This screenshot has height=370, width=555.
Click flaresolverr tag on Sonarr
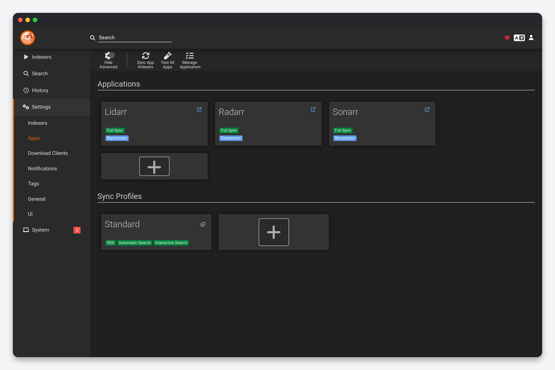click(345, 138)
